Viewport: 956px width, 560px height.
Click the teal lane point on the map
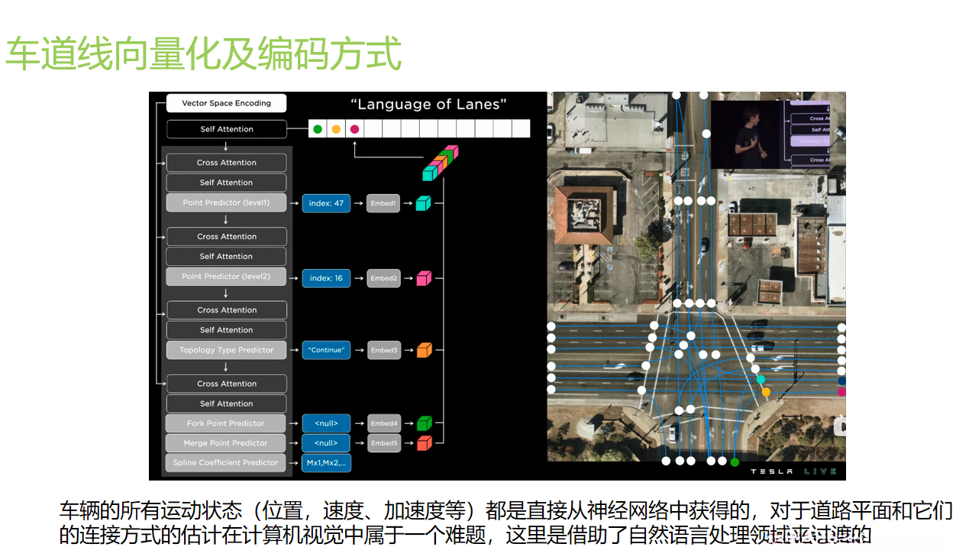tap(761, 379)
